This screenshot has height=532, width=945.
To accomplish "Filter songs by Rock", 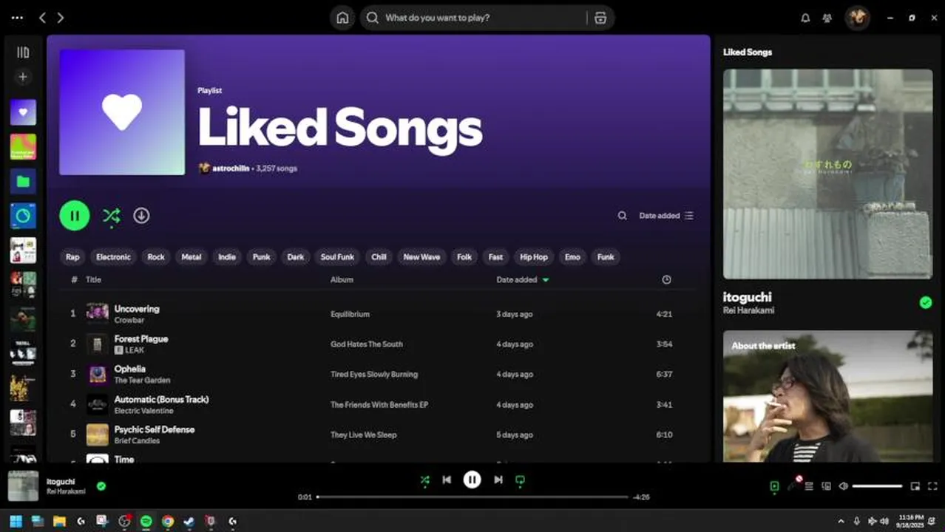I will (156, 257).
